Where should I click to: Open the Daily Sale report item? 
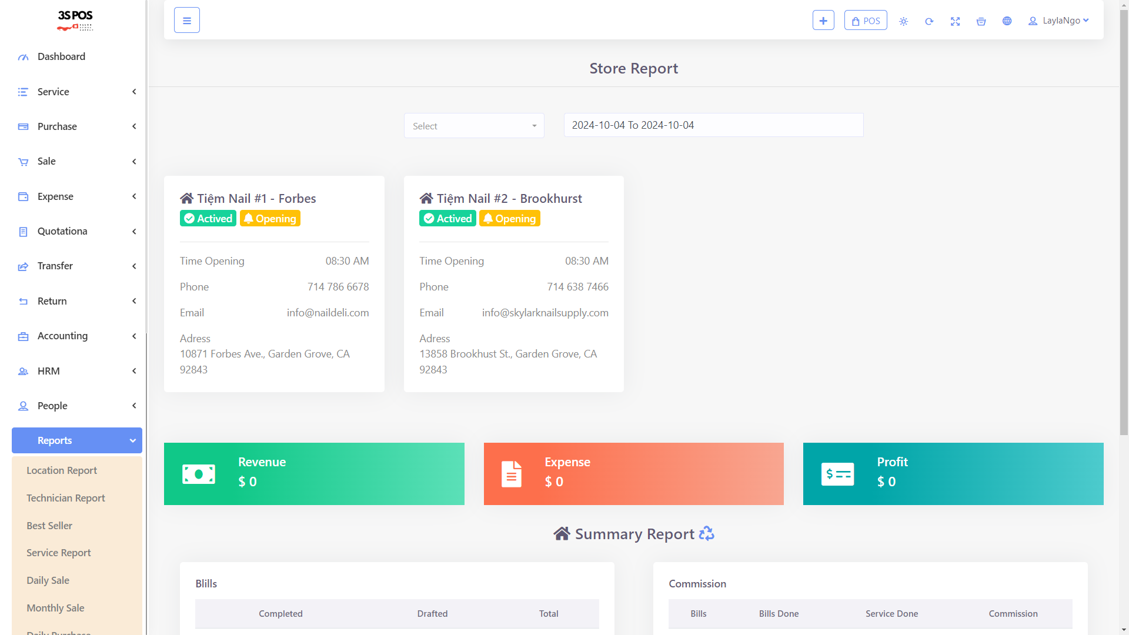[48, 580]
